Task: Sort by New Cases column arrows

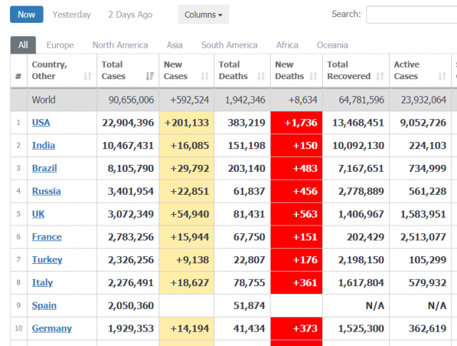Action: point(205,76)
